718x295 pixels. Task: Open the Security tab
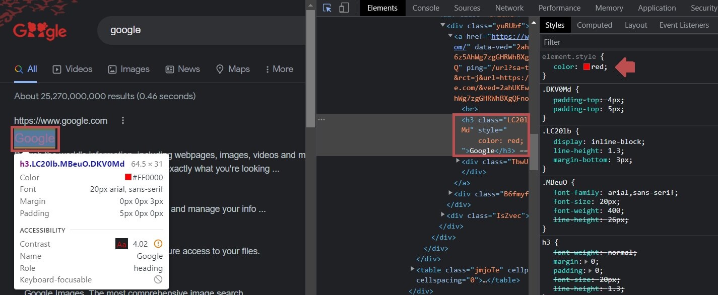click(704, 8)
